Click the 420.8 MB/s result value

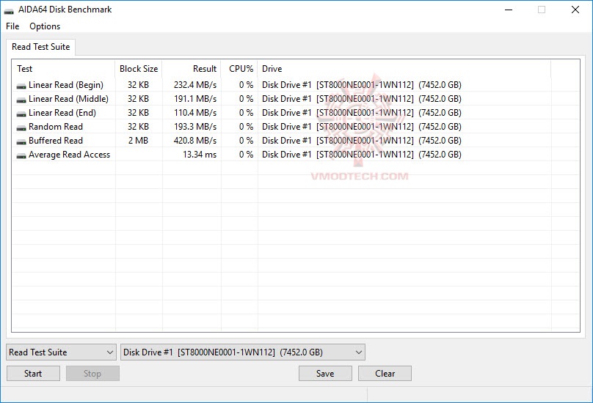point(195,141)
